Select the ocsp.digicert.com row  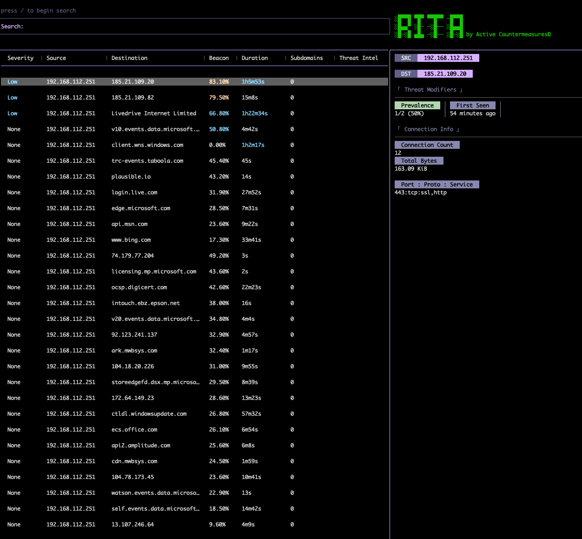pos(139,287)
